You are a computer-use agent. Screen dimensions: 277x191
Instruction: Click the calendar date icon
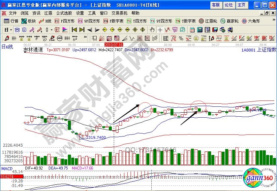pos(192,29)
